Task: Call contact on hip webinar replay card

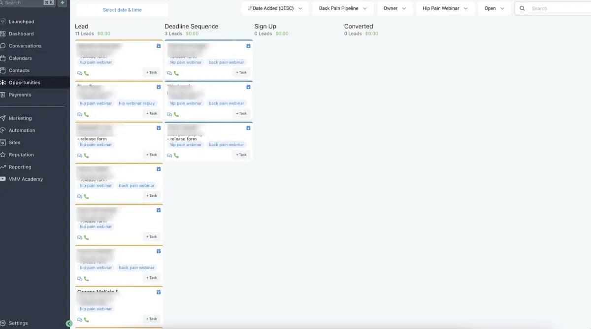Action: 87,114
